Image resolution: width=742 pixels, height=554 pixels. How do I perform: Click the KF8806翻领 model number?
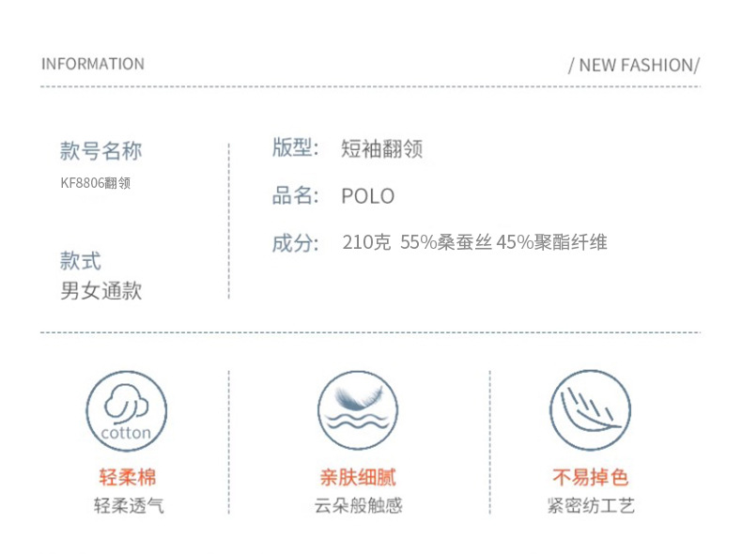pos(95,183)
